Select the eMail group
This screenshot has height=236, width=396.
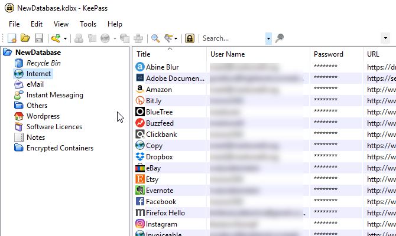pyautogui.click(x=35, y=84)
